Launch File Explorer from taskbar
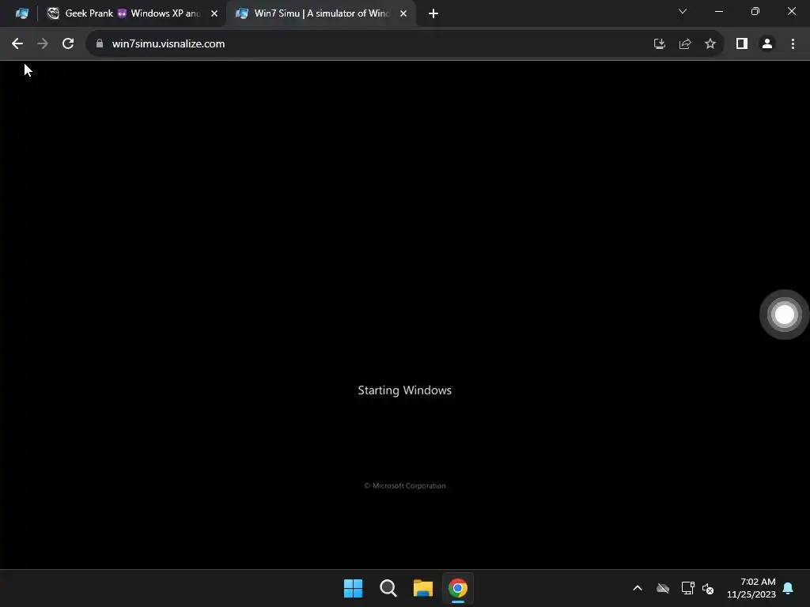The width and height of the screenshot is (810, 607). click(x=423, y=588)
